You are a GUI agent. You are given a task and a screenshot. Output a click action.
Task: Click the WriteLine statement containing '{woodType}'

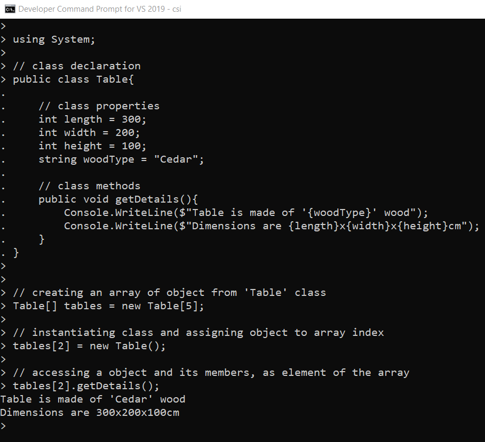(x=246, y=213)
